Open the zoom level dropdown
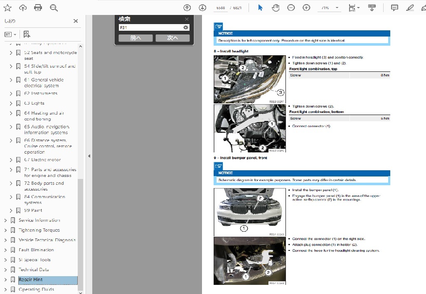This screenshot has height=294, width=426. click(x=337, y=7)
